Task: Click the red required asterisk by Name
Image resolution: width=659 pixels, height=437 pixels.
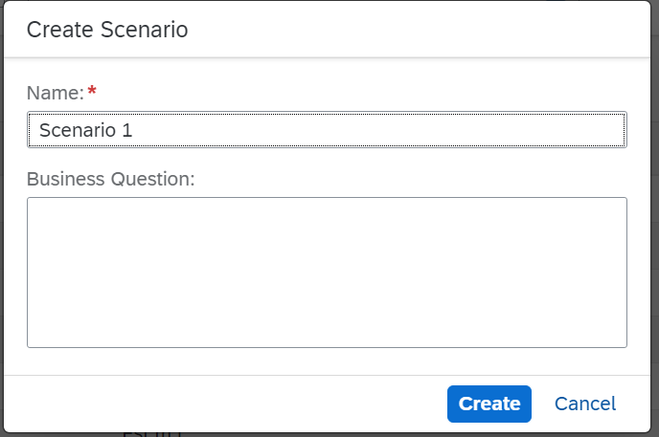Action: (x=92, y=92)
